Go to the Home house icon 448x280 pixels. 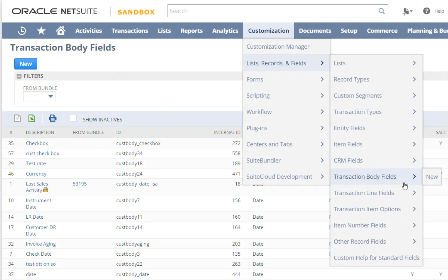[x=61, y=31]
